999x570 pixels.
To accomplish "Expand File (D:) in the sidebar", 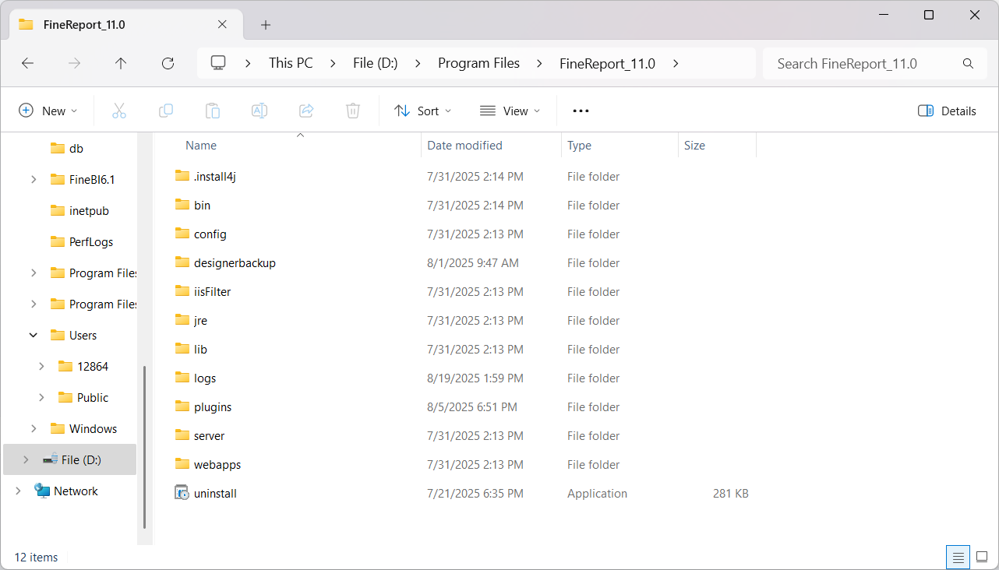I will click(x=26, y=459).
